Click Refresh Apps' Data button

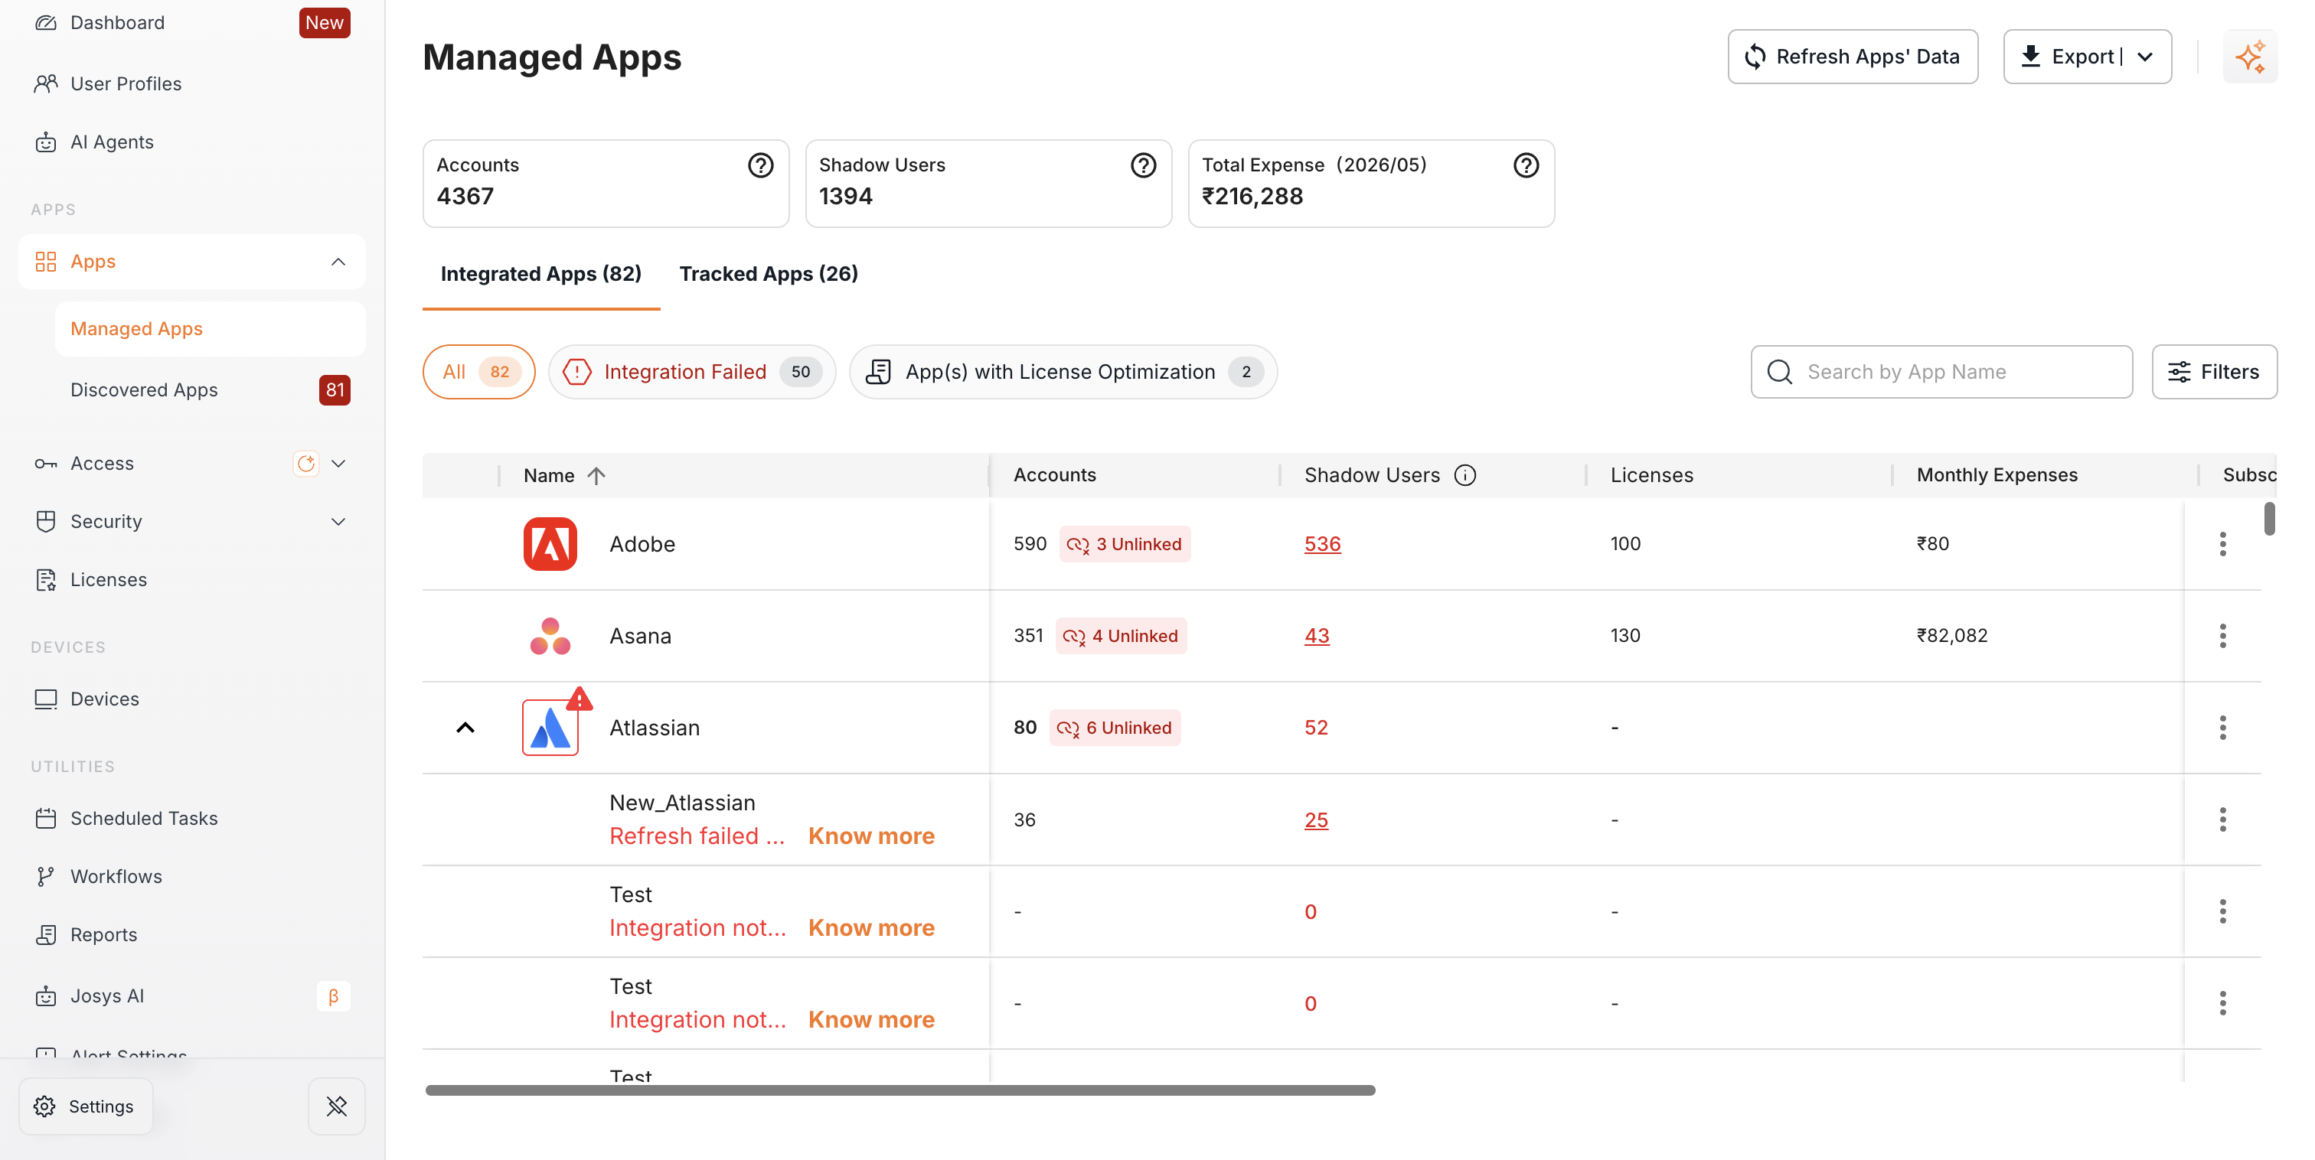(1853, 57)
